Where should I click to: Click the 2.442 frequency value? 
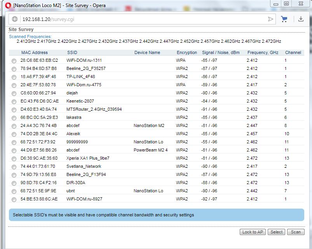(252, 191)
